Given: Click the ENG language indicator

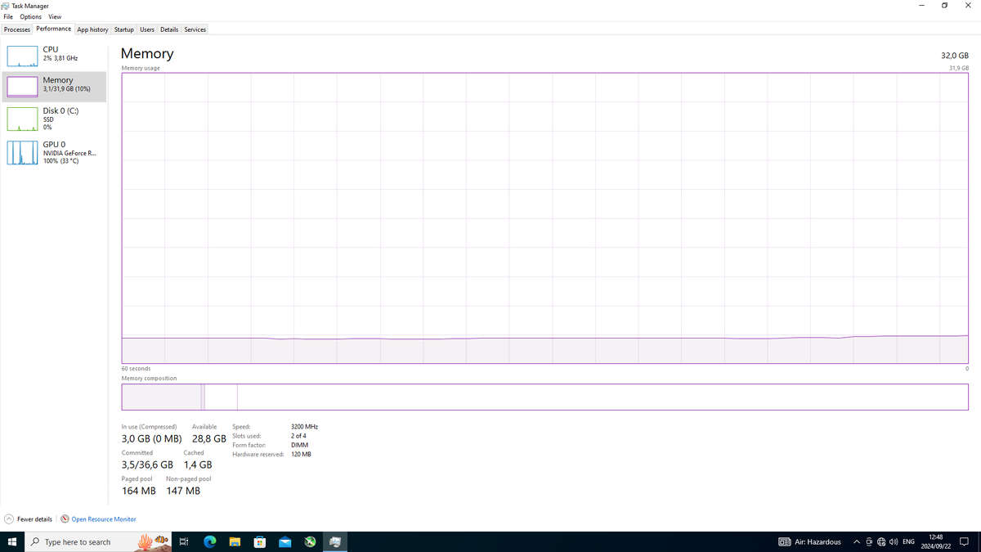Looking at the screenshot, I should click(x=908, y=541).
